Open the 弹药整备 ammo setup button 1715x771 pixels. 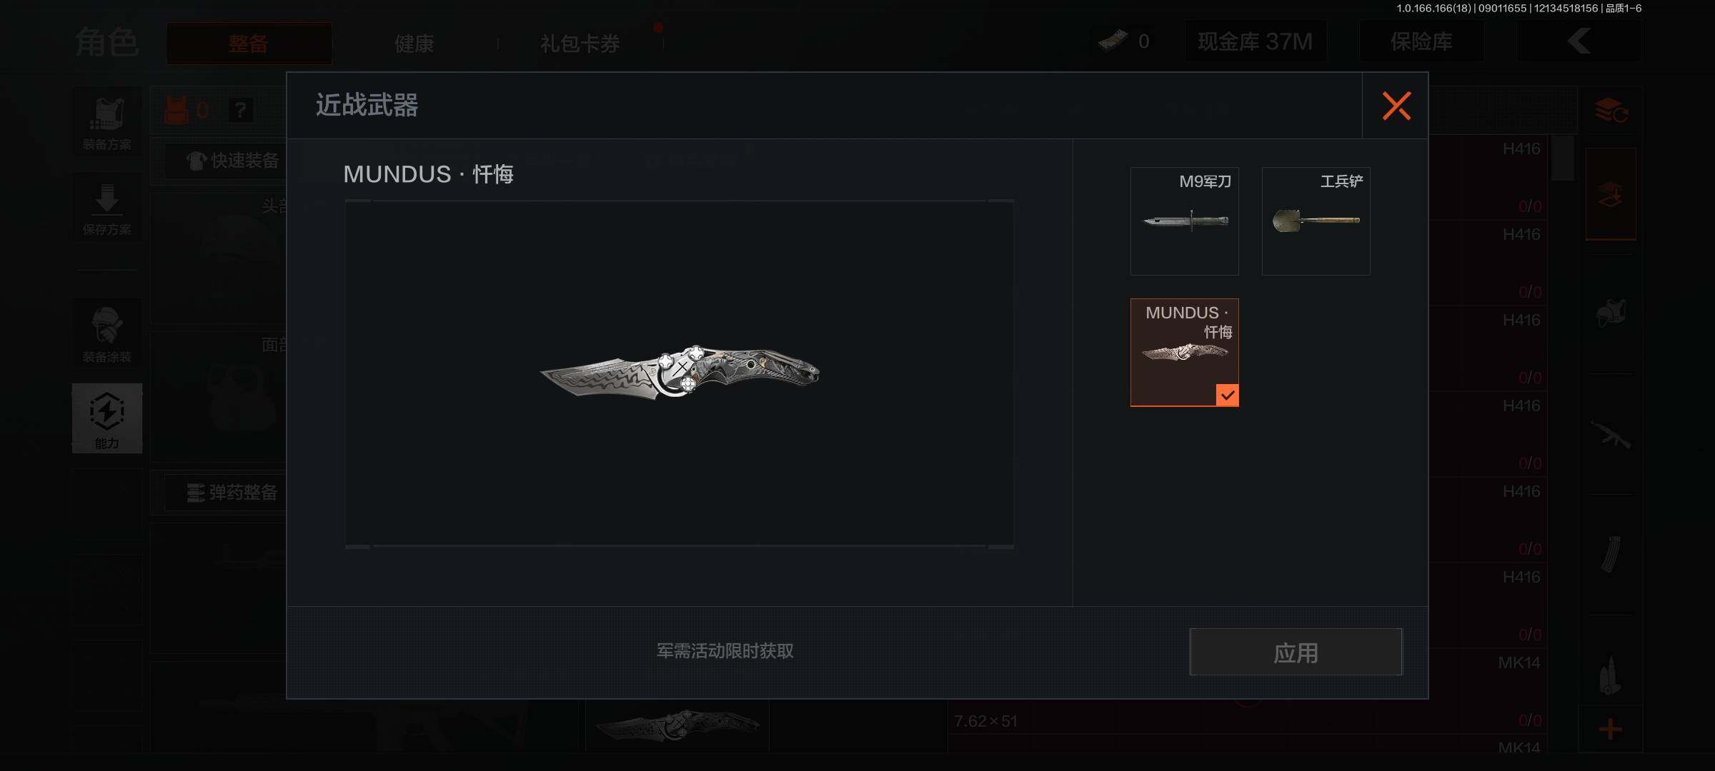click(x=233, y=493)
